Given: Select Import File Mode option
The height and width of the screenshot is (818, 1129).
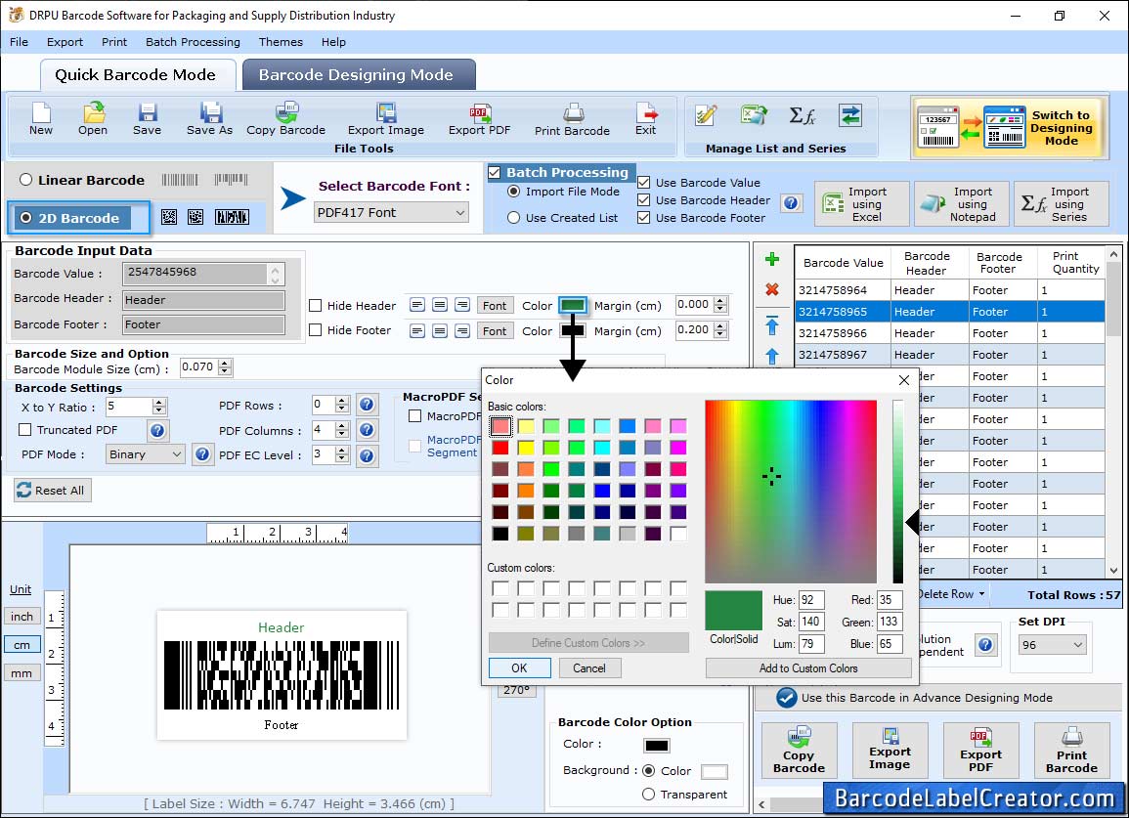Looking at the screenshot, I should tap(513, 192).
